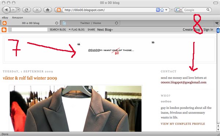Click the WHO? sidebar heading
This screenshot has height=136, width=220.
click(166, 96)
